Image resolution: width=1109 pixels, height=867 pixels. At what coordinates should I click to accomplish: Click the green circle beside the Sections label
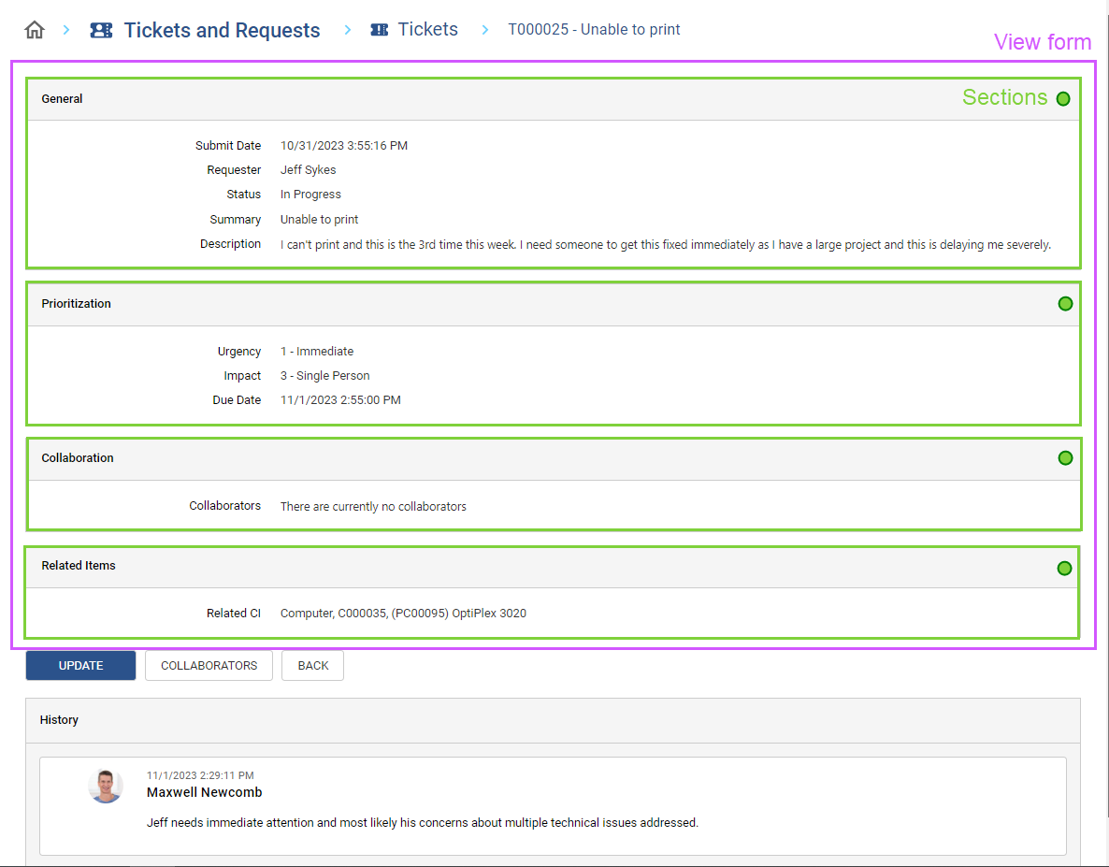click(1063, 97)
